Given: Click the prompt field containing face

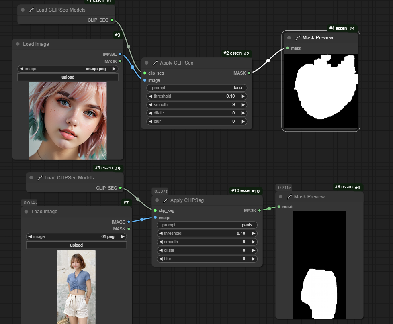Looking at the screenshot, I should (x=196, y=88).
